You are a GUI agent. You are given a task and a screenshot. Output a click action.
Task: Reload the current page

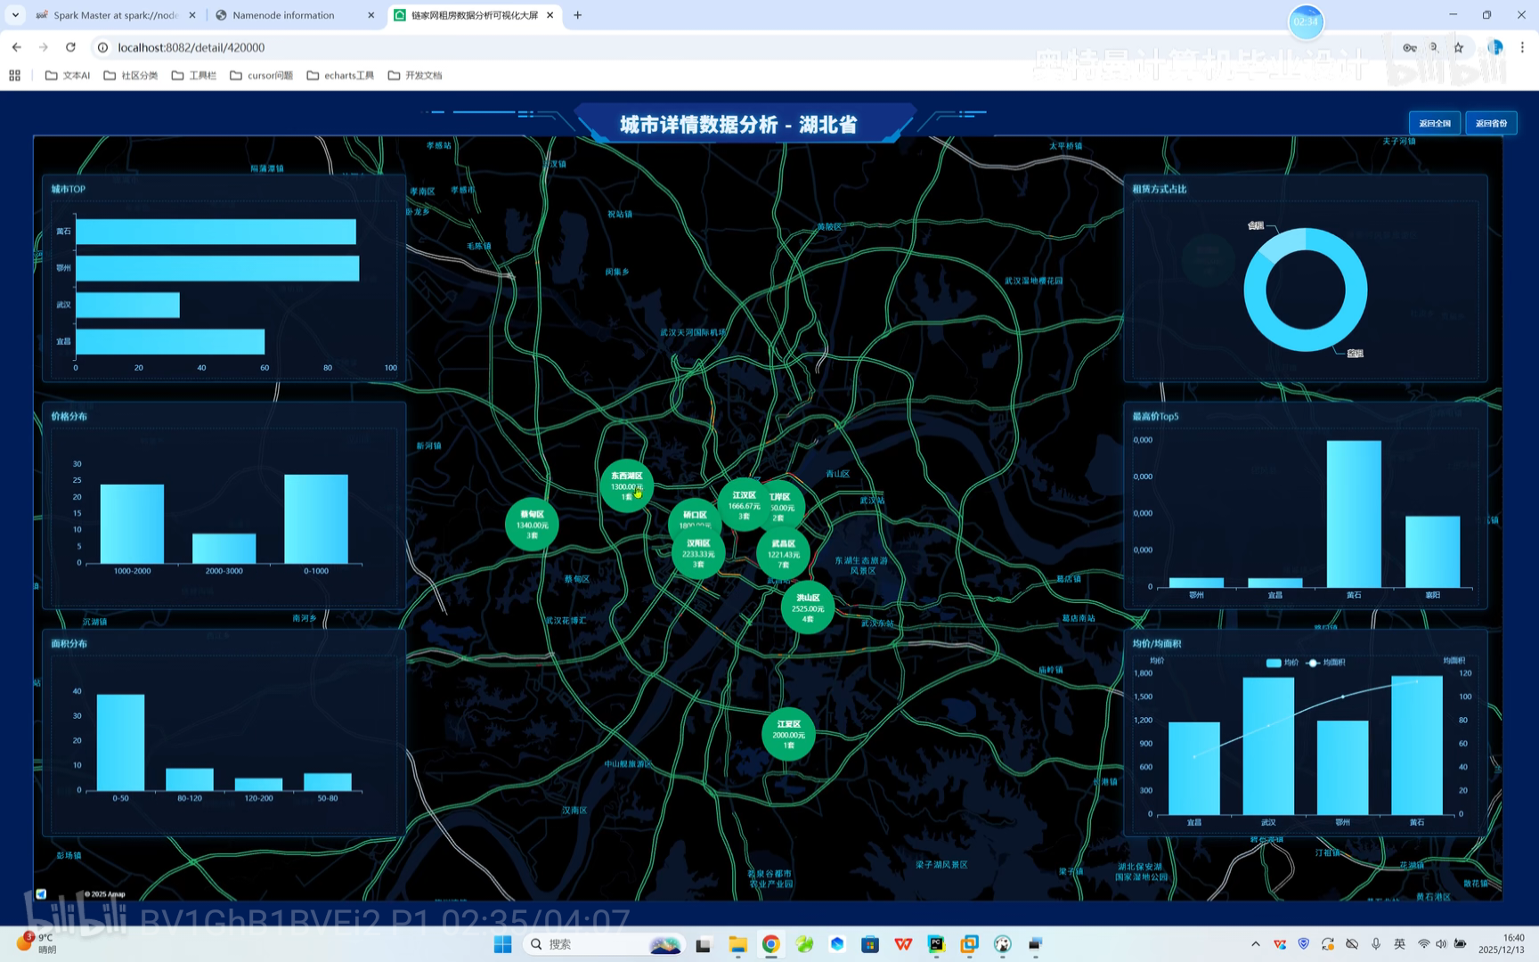(70, 47)
